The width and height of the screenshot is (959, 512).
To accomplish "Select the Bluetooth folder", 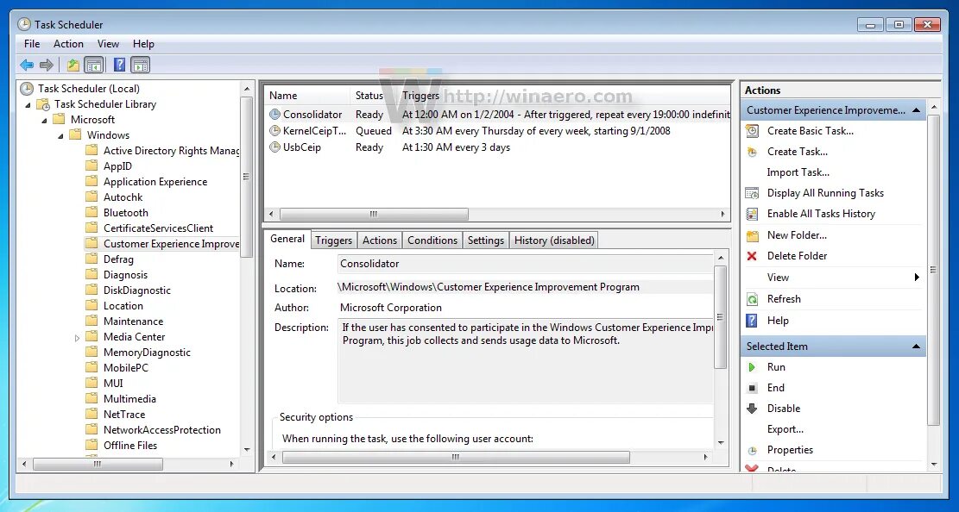I will tap(126, 213).
